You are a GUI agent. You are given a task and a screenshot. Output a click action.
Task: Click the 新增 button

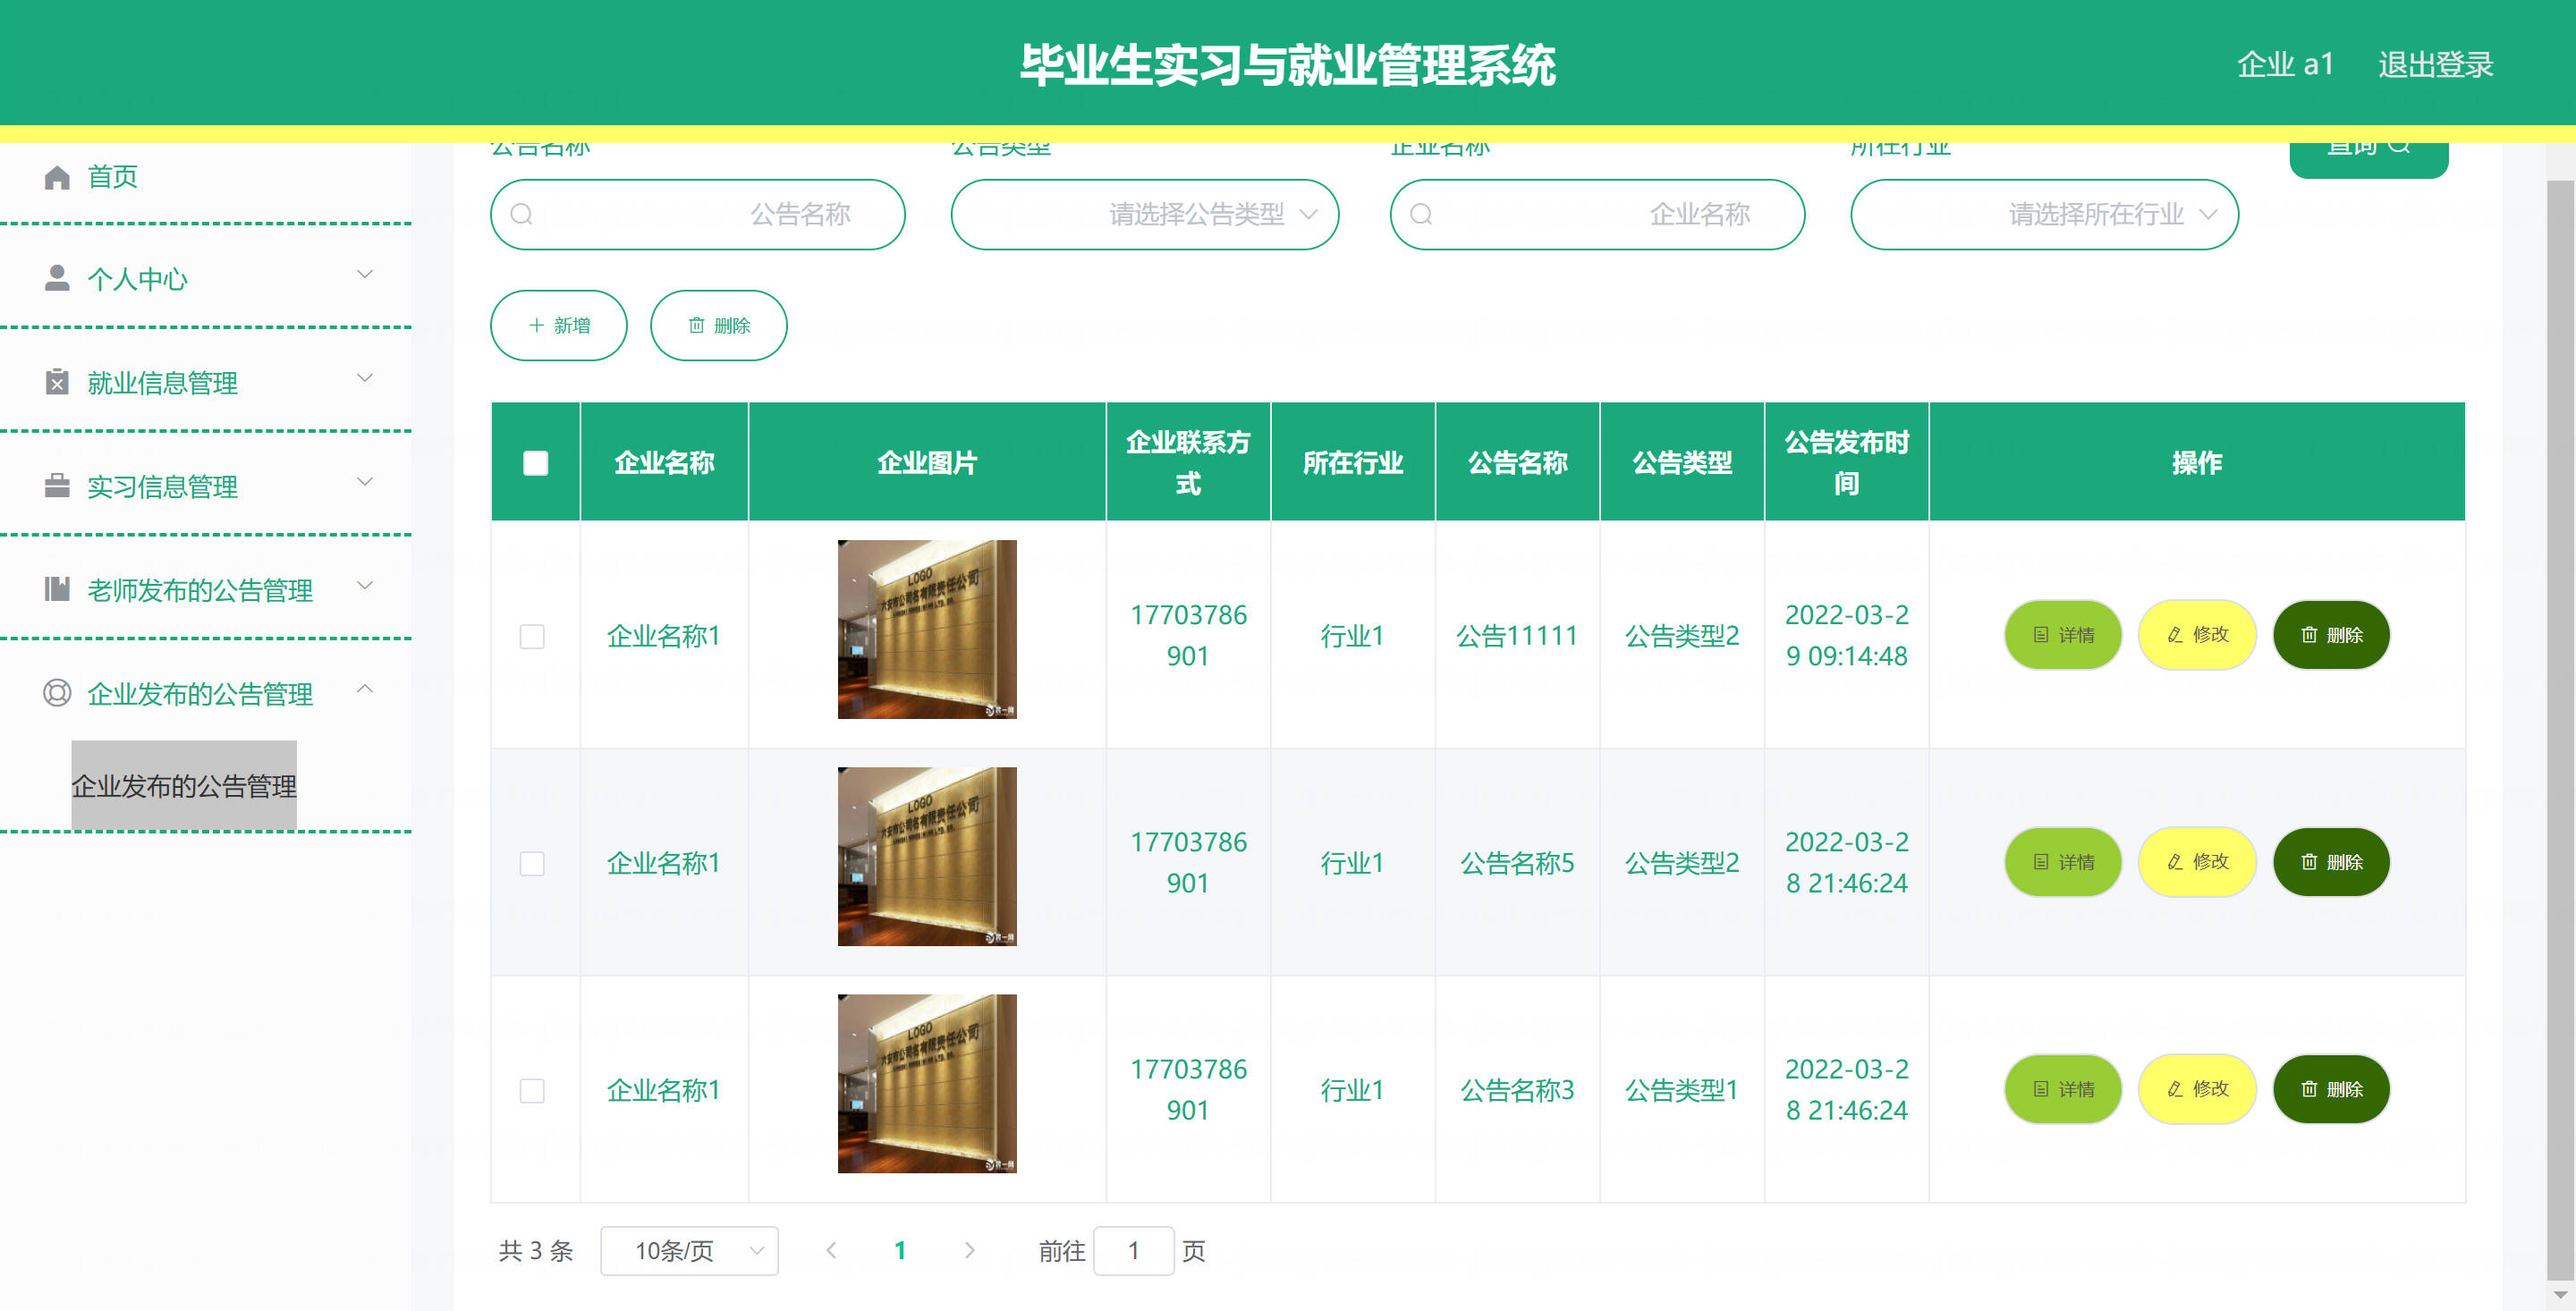558,325
